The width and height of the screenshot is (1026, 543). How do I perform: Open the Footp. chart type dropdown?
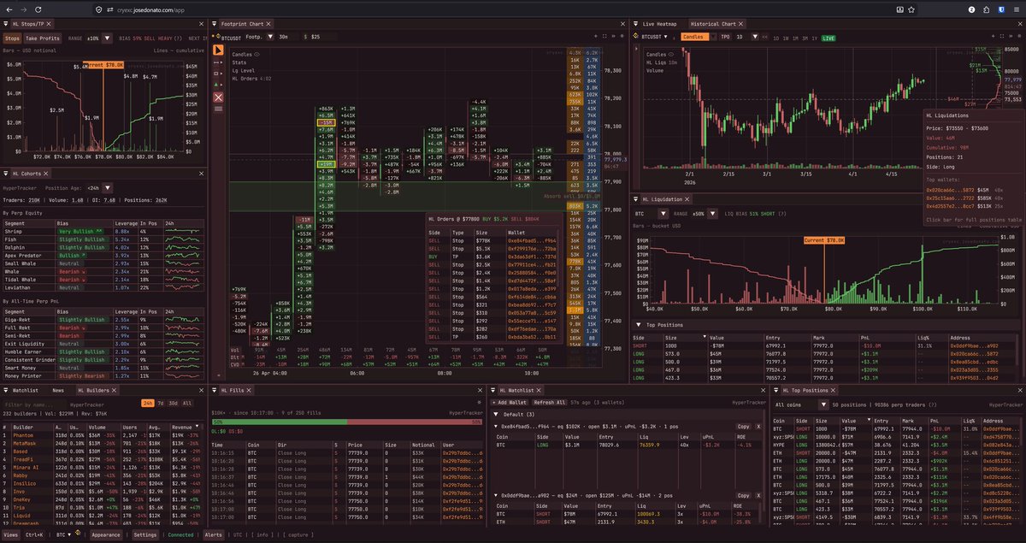[x=270, y=37]
